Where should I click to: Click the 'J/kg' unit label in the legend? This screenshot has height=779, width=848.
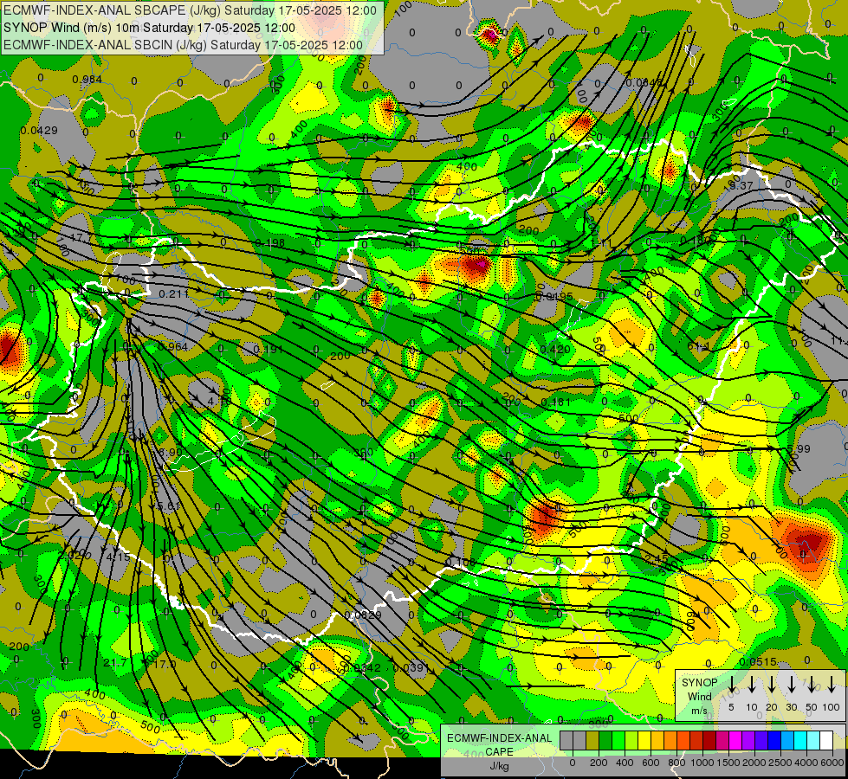tap(499, 766)
